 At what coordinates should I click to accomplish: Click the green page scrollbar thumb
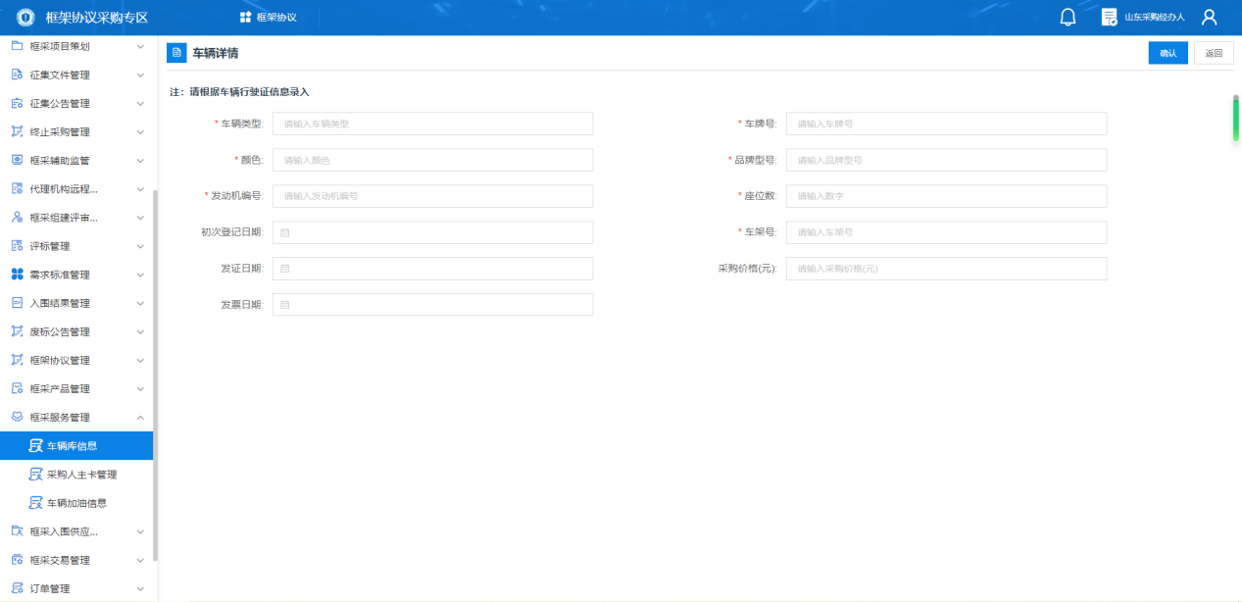[1235, 119]
